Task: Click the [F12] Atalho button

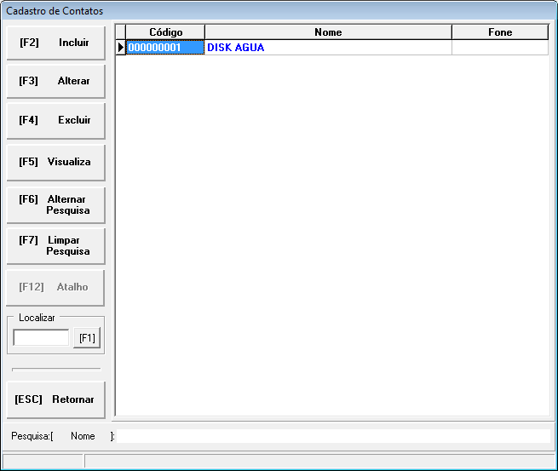Action: pyautogui.click(x=55, y=288)
